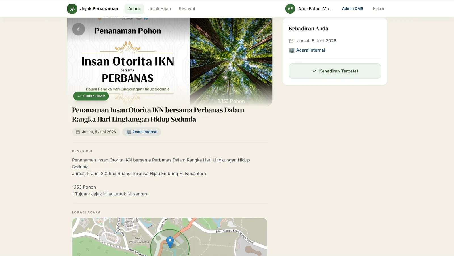Click the Jumat, 5 Juni 2026 date chip
Image resolution: width=454 pixels, height=256 pixels.
click(x=96, y=132)
